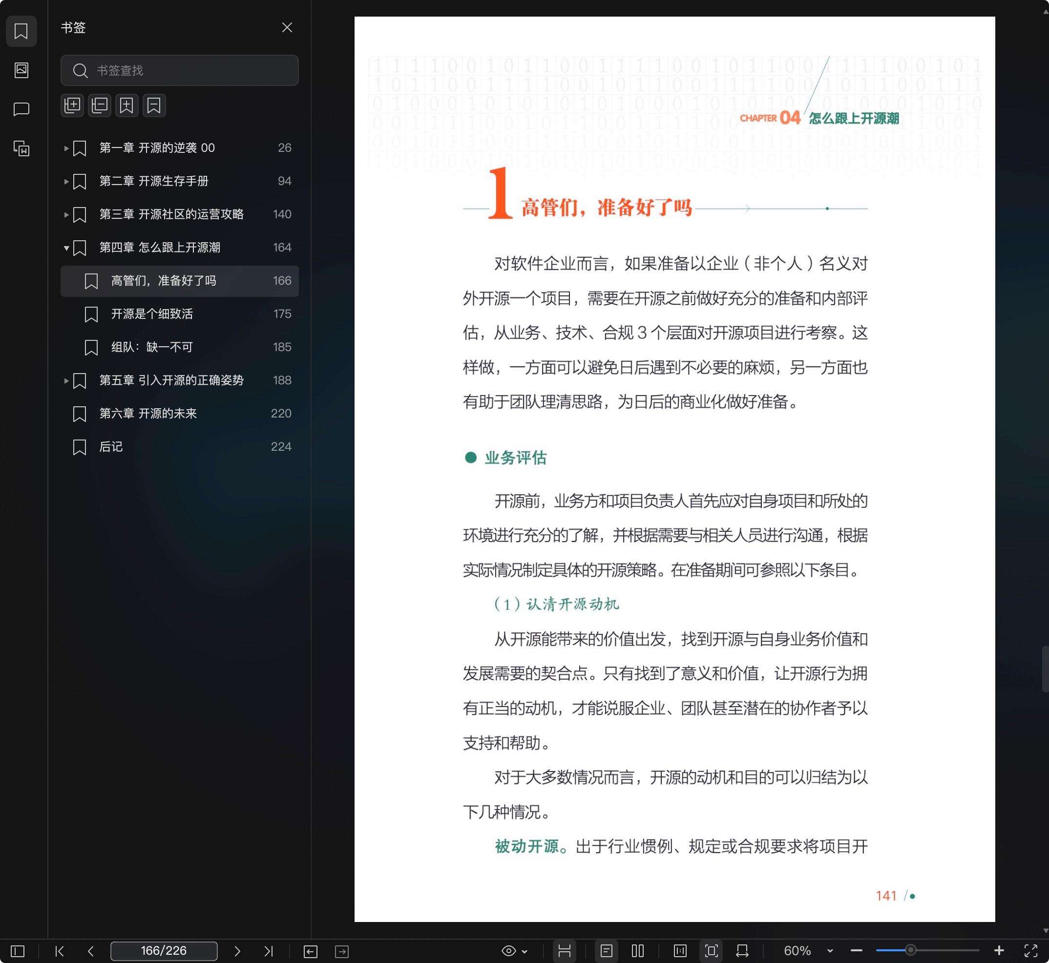Select bookmark 开源是个细致活
Screen dimensions: 1049x963
click(179, 314)
